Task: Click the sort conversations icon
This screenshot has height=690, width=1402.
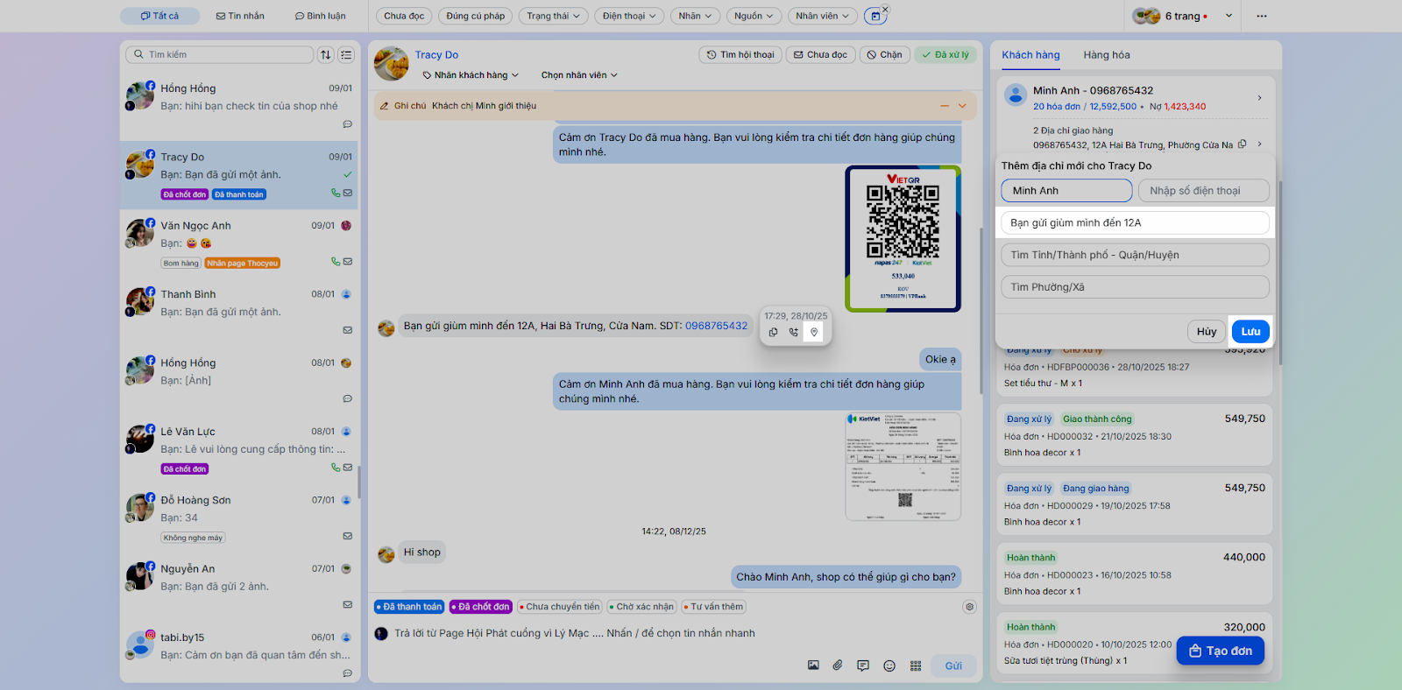Action: pyautogui.click(x=326, y=54)
